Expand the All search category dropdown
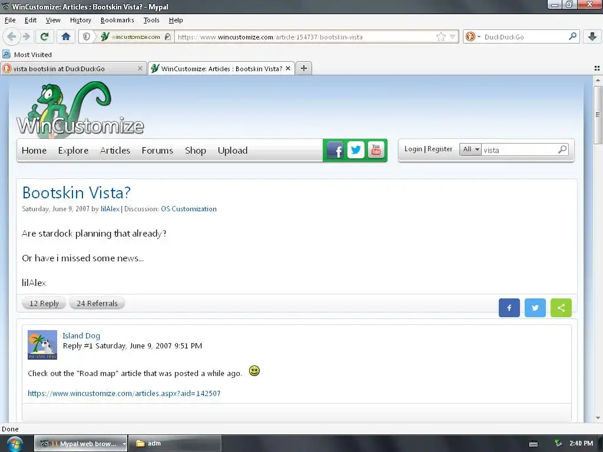Image resolution: width=603 pixels, height=452 pixels. click(471, 149)
